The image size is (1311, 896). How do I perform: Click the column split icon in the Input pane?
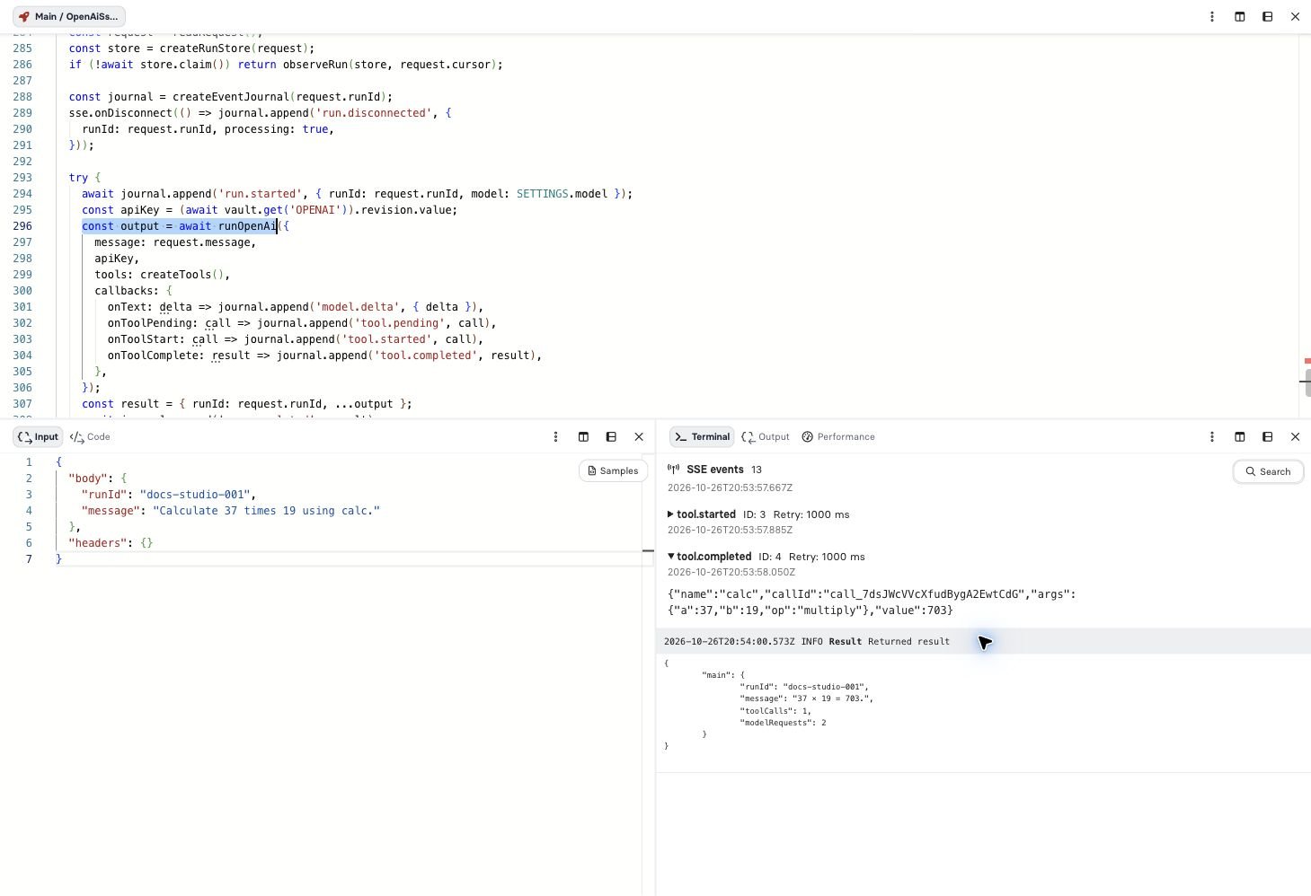583,436
